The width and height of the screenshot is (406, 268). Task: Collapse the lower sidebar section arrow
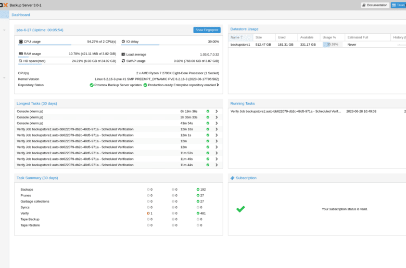click(x=4, y=77)
